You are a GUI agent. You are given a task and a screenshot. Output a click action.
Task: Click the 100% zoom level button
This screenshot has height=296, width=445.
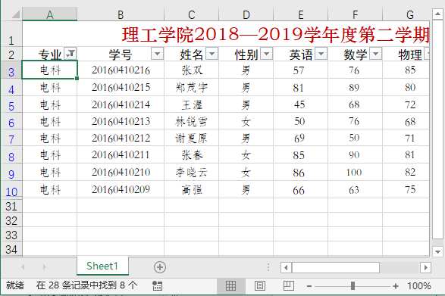[419, 286]
